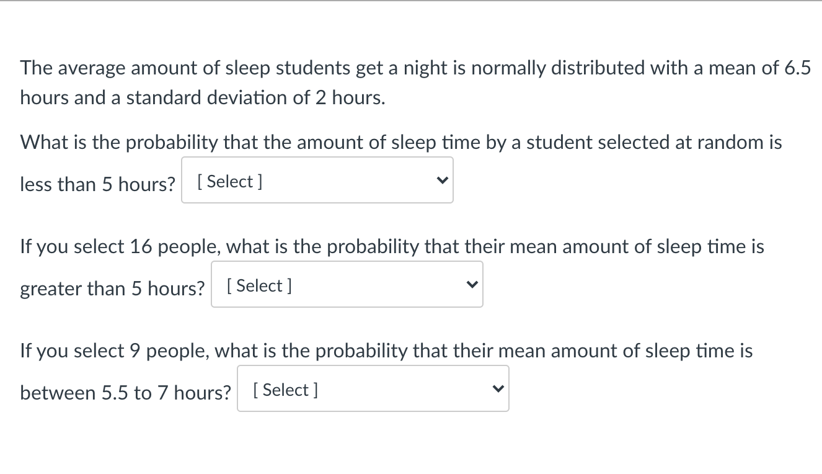Image resolution: width=822 pixels, height=474 pixels.
Task: Click the "greater than 5 hours?" label
Action: click(112, 288)
